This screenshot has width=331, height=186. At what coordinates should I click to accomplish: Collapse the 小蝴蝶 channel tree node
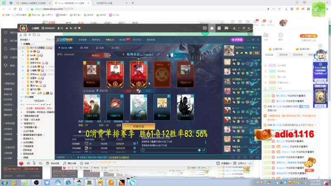click(22, 44)
